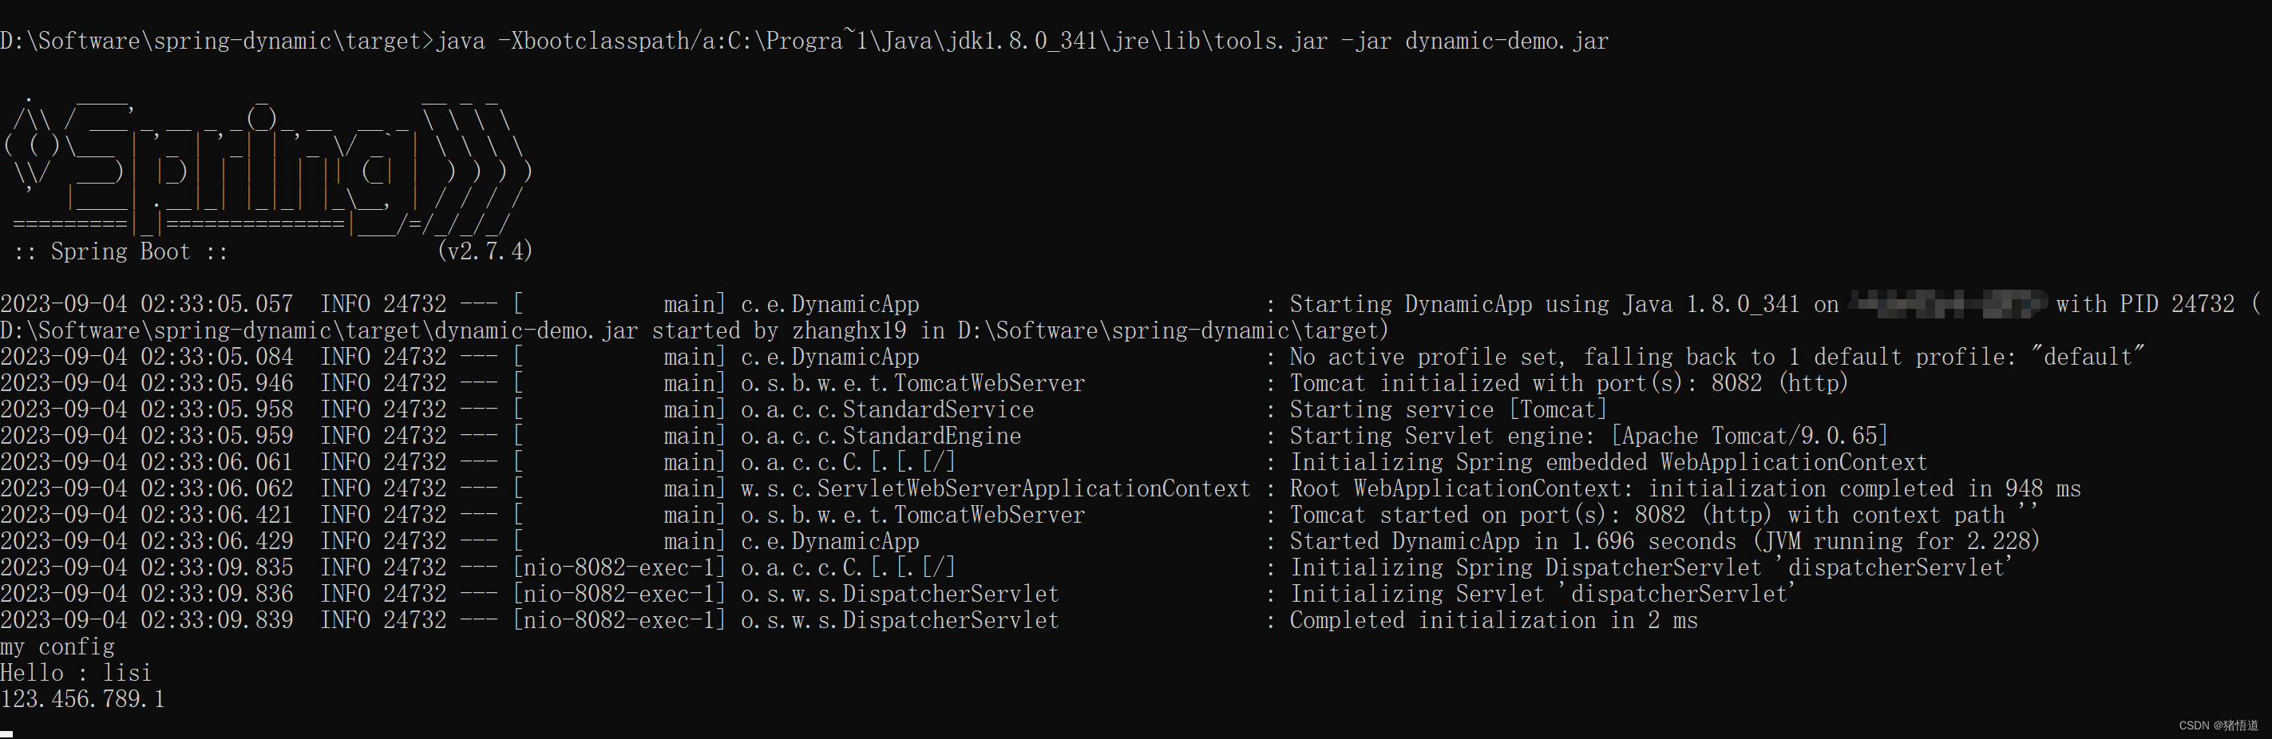Click the 'Hello : lisi' output line
This screenshot has width=2272, height=739.
click(x=76, y=673)
